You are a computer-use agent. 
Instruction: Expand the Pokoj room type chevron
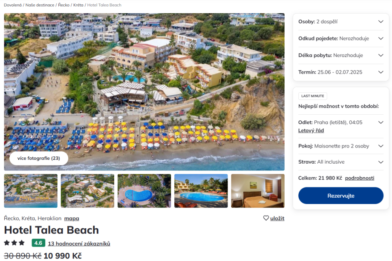380,146
